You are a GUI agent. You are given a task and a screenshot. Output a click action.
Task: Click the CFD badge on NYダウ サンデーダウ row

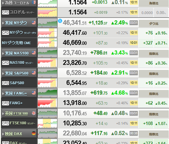click(x=6, y=33)
